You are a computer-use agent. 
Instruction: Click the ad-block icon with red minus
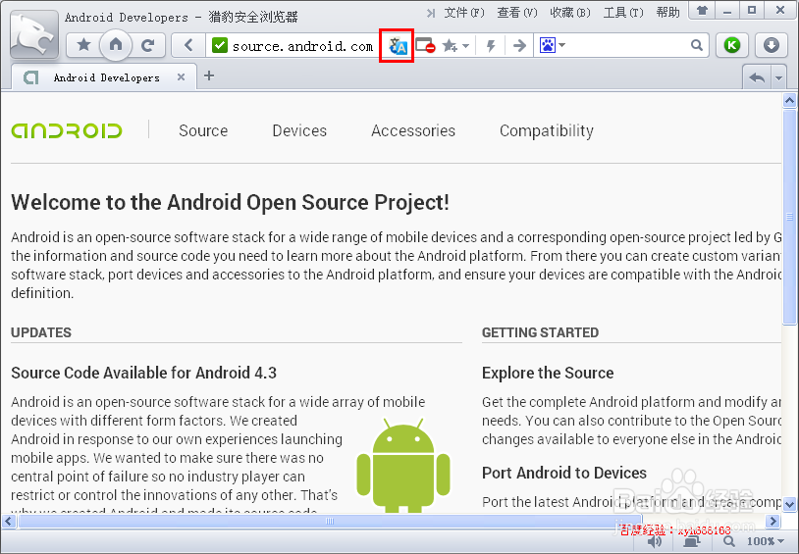(x=425, y=46)
